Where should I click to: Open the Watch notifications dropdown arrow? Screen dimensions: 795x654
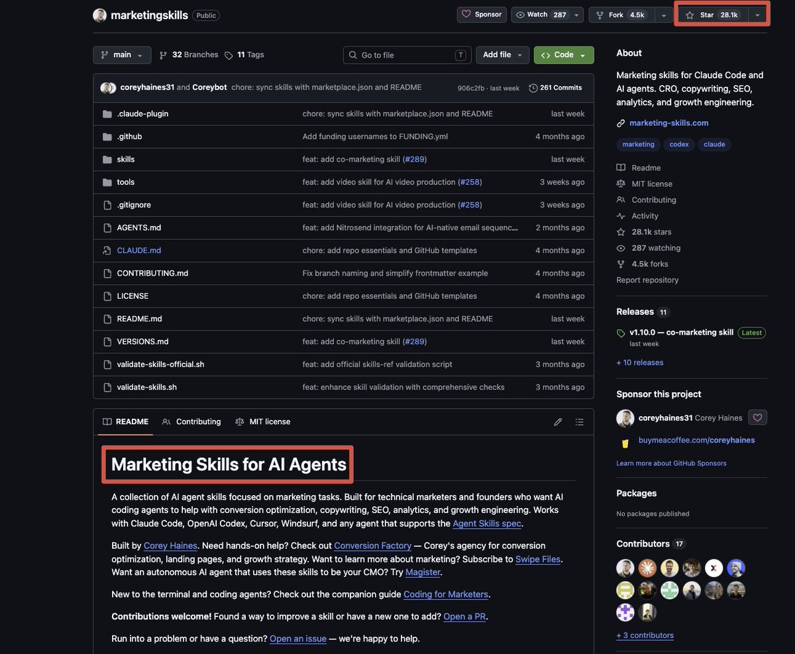tap(576, 15)
